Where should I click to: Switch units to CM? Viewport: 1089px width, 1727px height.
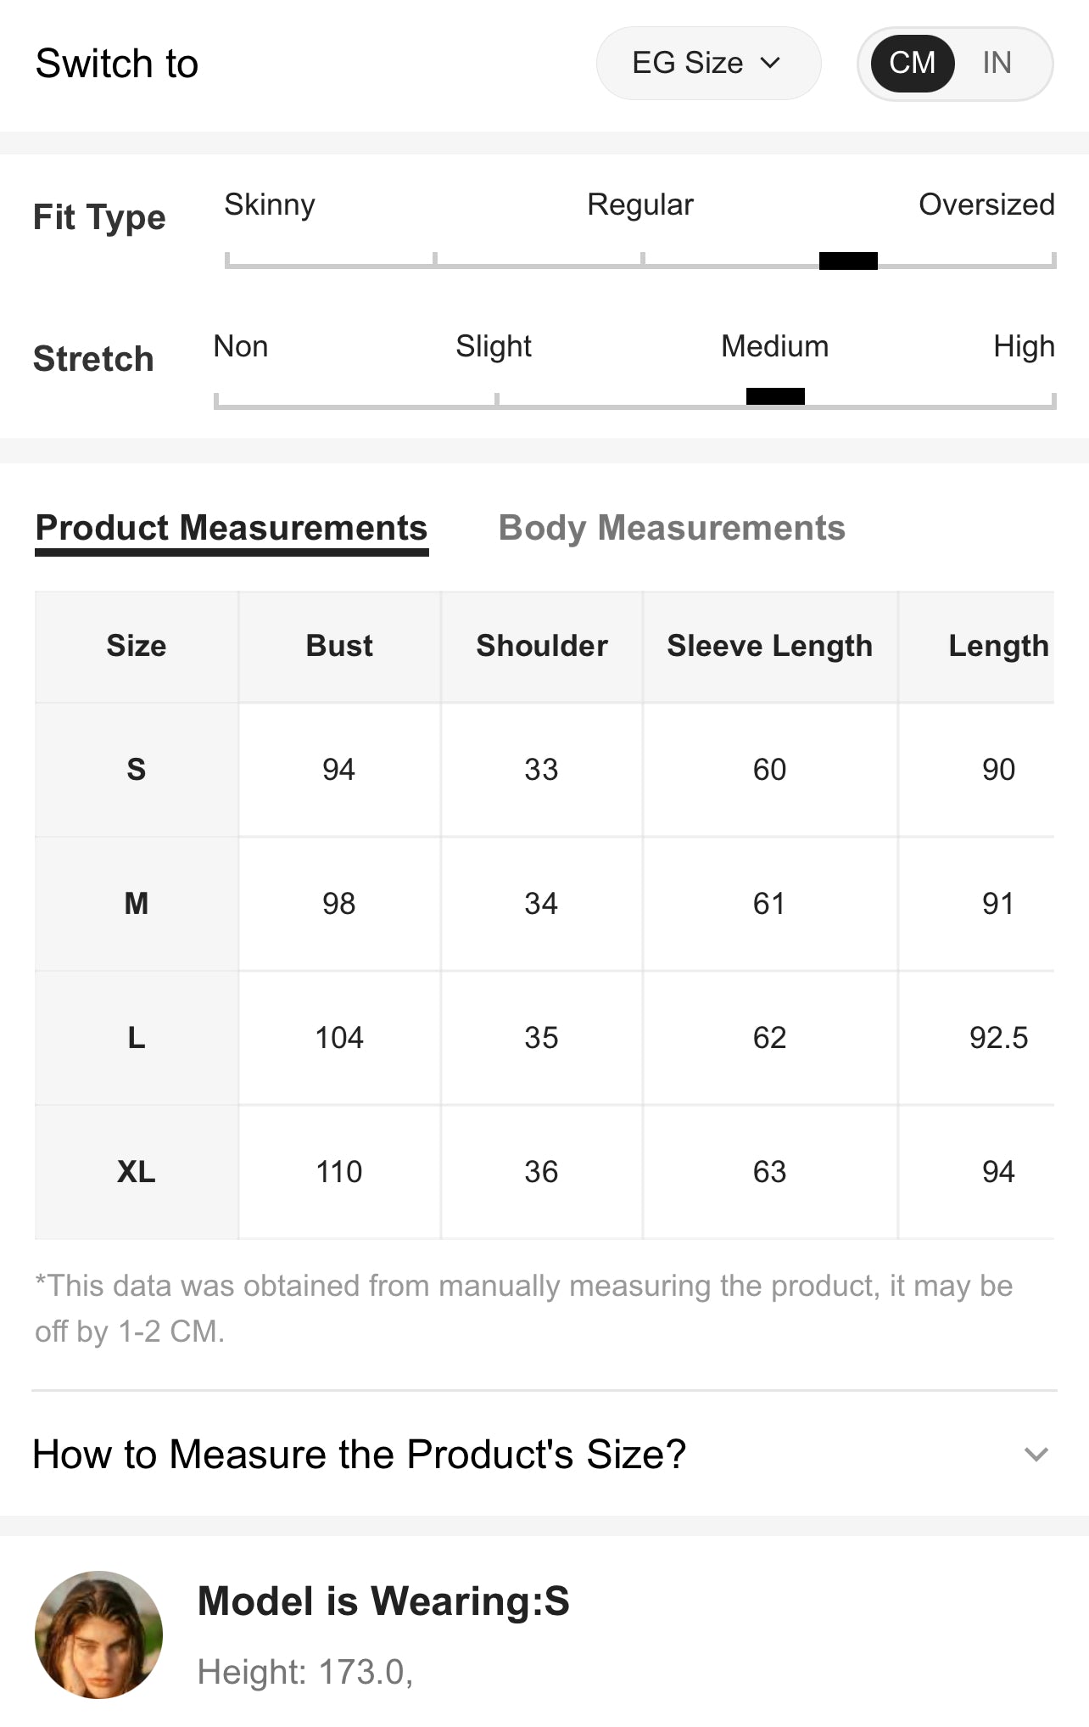point(912,63)
